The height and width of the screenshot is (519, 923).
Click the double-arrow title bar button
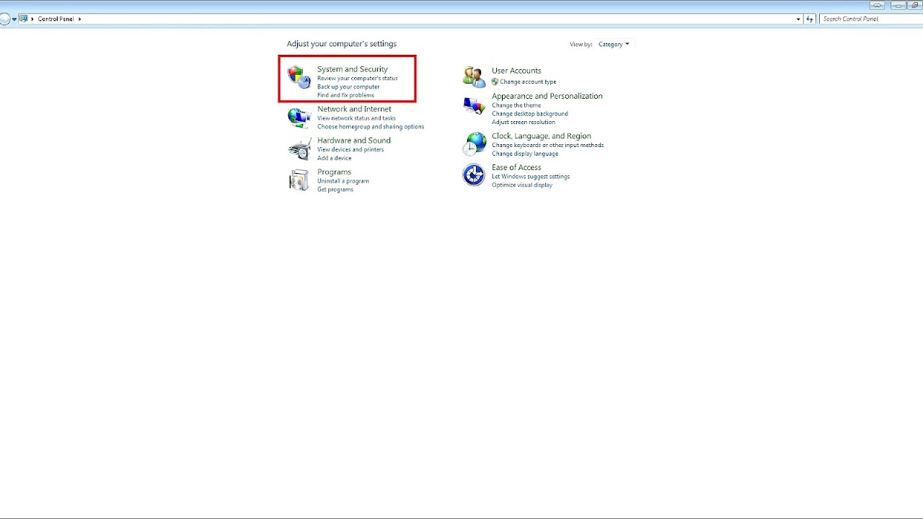[877, 5]
